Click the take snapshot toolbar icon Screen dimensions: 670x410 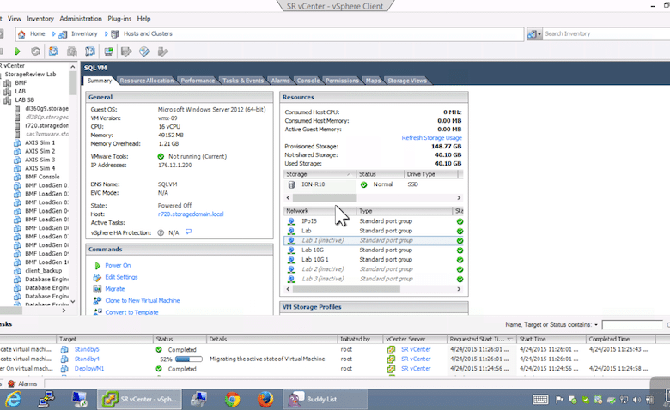pyautogui.click(x=53, y=51)
